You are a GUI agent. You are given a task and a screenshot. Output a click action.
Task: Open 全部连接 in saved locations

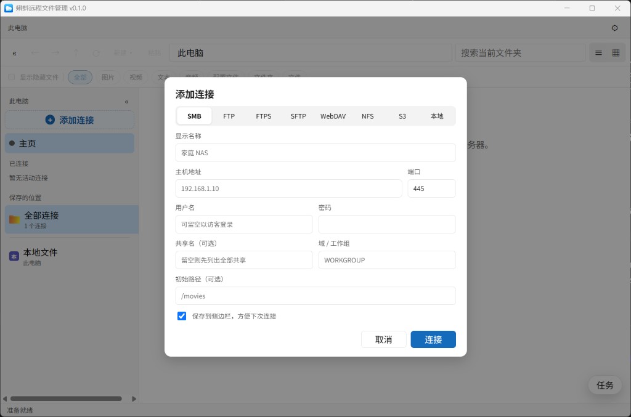coord(71,219)
